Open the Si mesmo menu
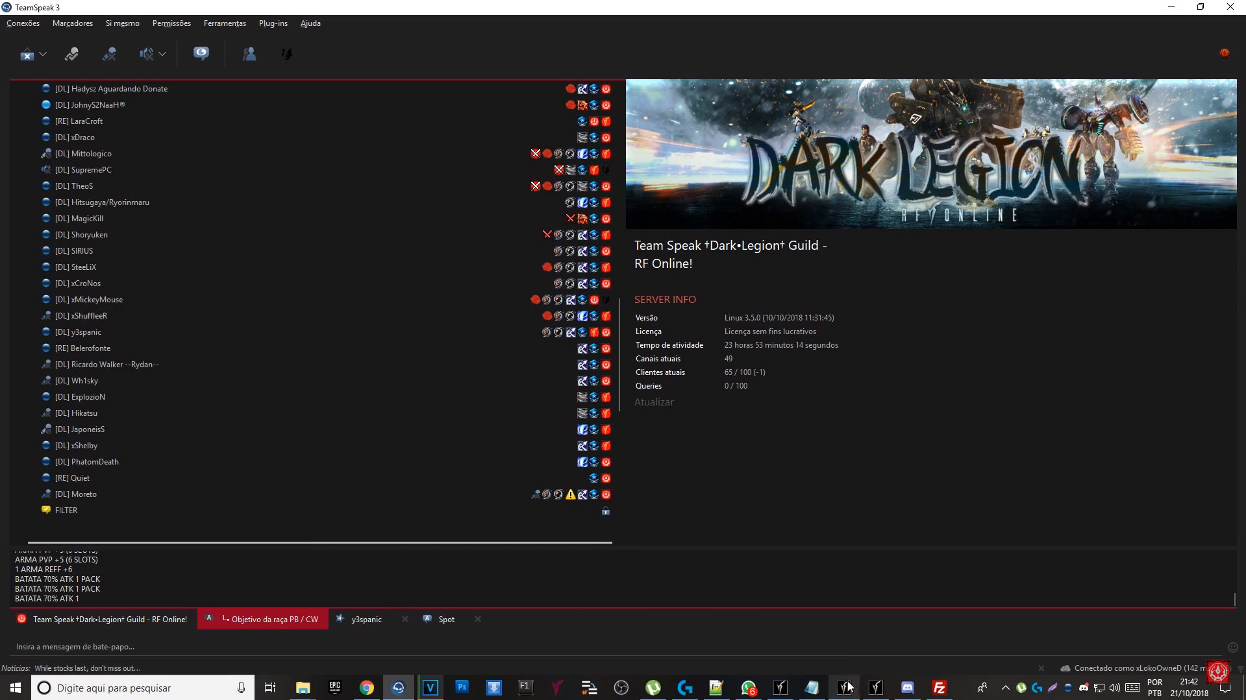This screenshot has height=700, width=1246. pyautogui.click(x=123, y=23)
